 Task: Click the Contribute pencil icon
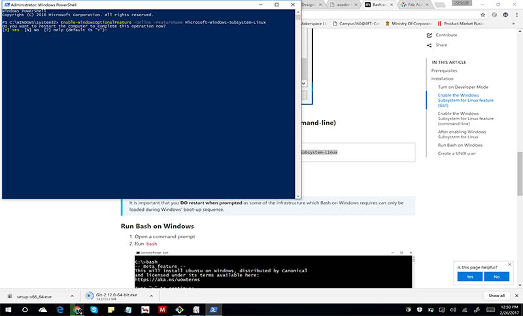tap(430, 35)
